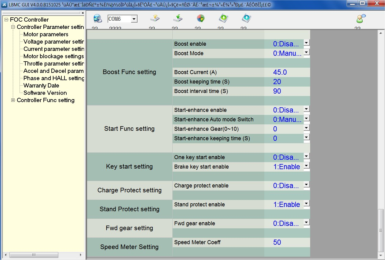Open the Brake key start enable dropdown
This screenshot has height=260, width=385.
[x=306, y=166]
